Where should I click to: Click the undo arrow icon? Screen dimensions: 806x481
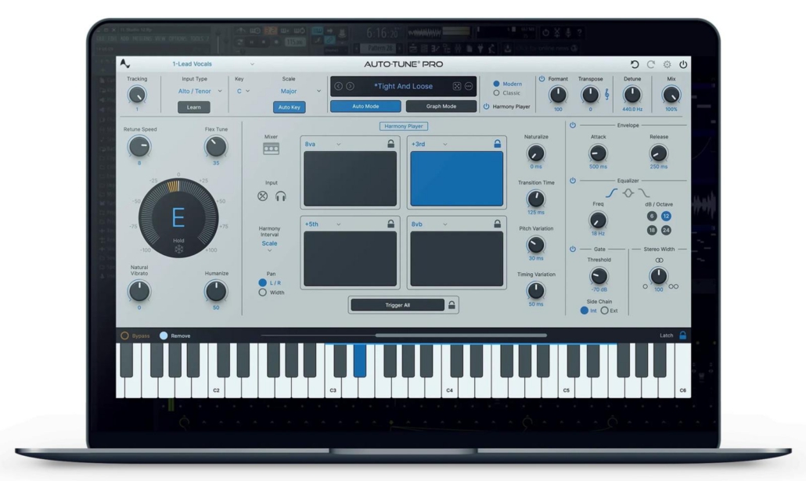click(635, 64)
